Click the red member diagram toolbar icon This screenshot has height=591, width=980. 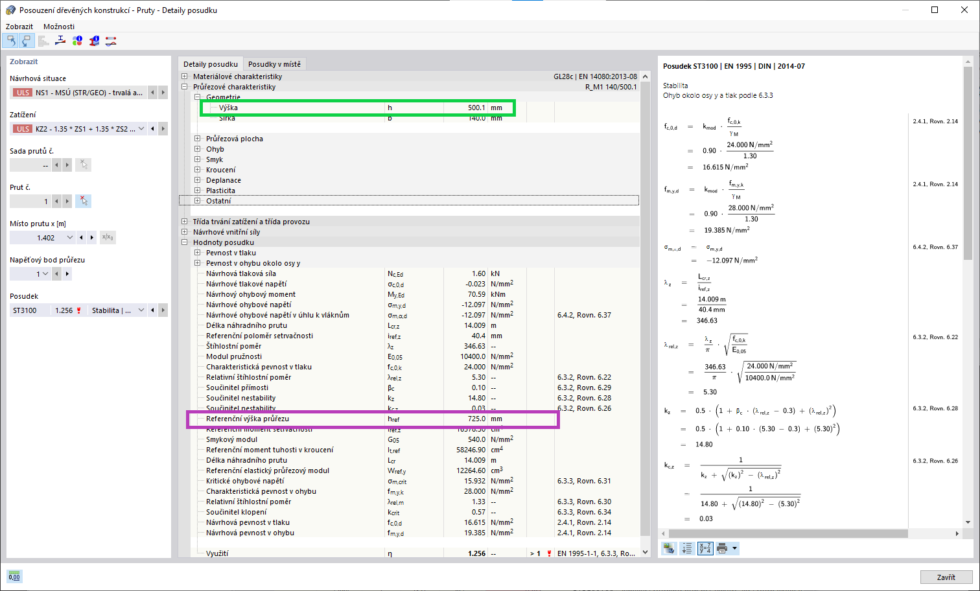(111, 41)
